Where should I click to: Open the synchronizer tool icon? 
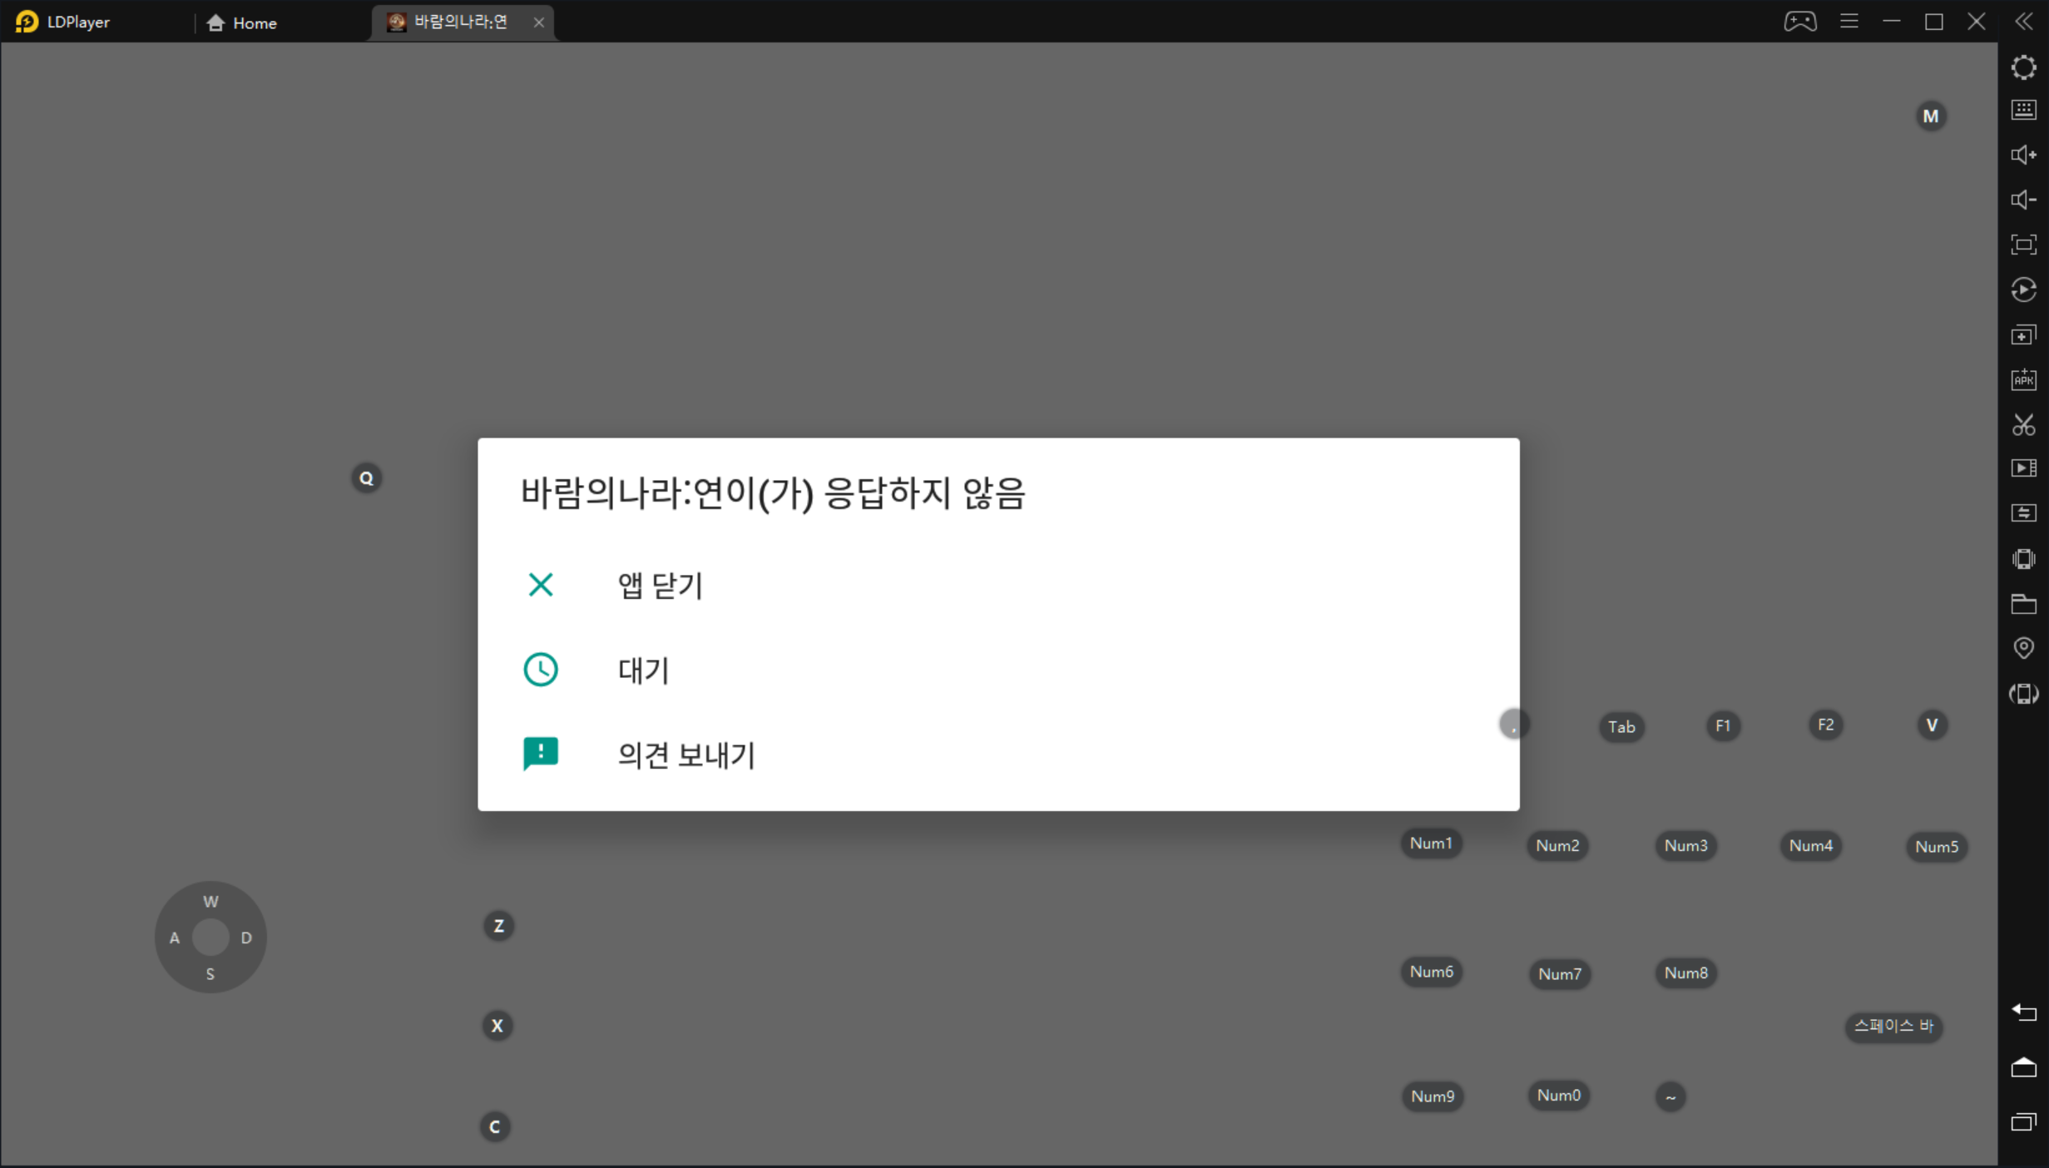click(2024, 513)
